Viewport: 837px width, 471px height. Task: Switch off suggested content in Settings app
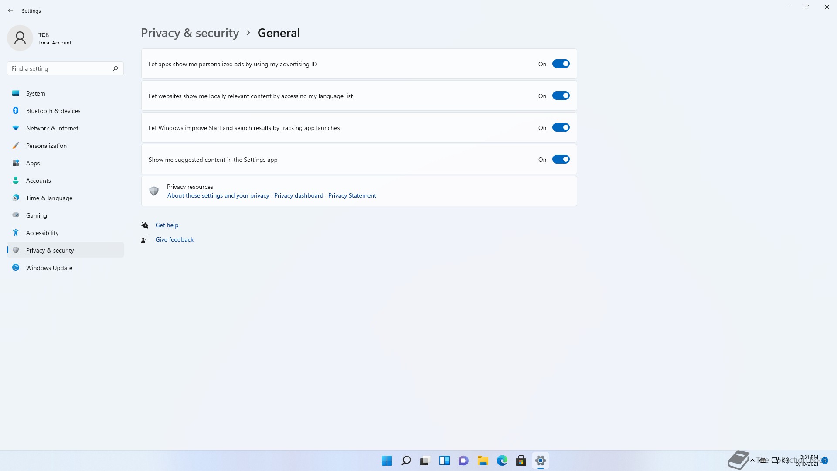point(561,159)
